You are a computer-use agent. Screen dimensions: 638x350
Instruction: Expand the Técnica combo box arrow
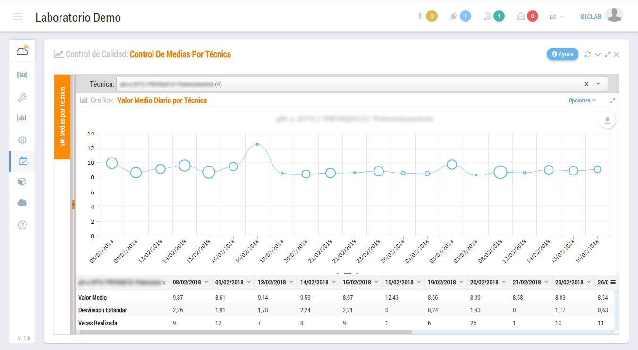point(598,84)
